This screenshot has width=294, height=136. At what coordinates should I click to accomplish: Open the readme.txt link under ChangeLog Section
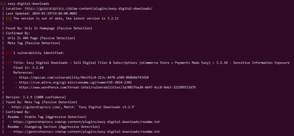[x=86, y=131]
